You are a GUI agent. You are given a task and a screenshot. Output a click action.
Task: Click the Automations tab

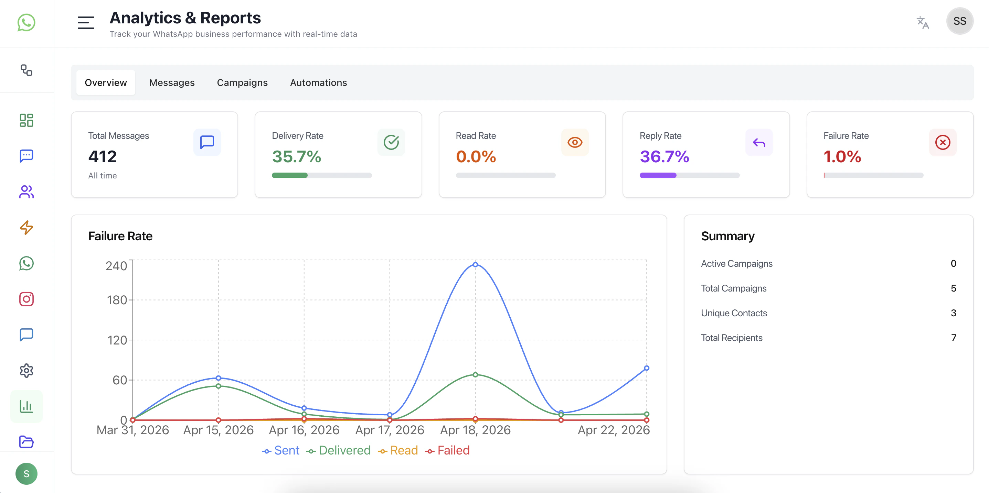pos(318,83)
